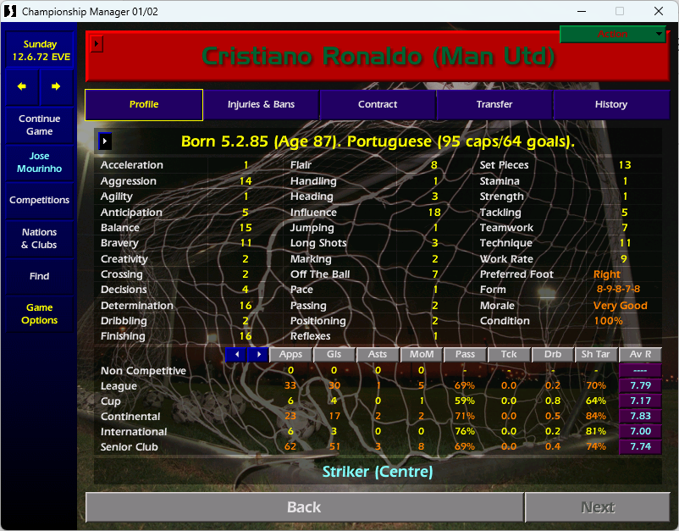This screenshot has width=679, height=531.
Task: Click the Senior Club average rating 7.74
Action: [x=640, y=446]
